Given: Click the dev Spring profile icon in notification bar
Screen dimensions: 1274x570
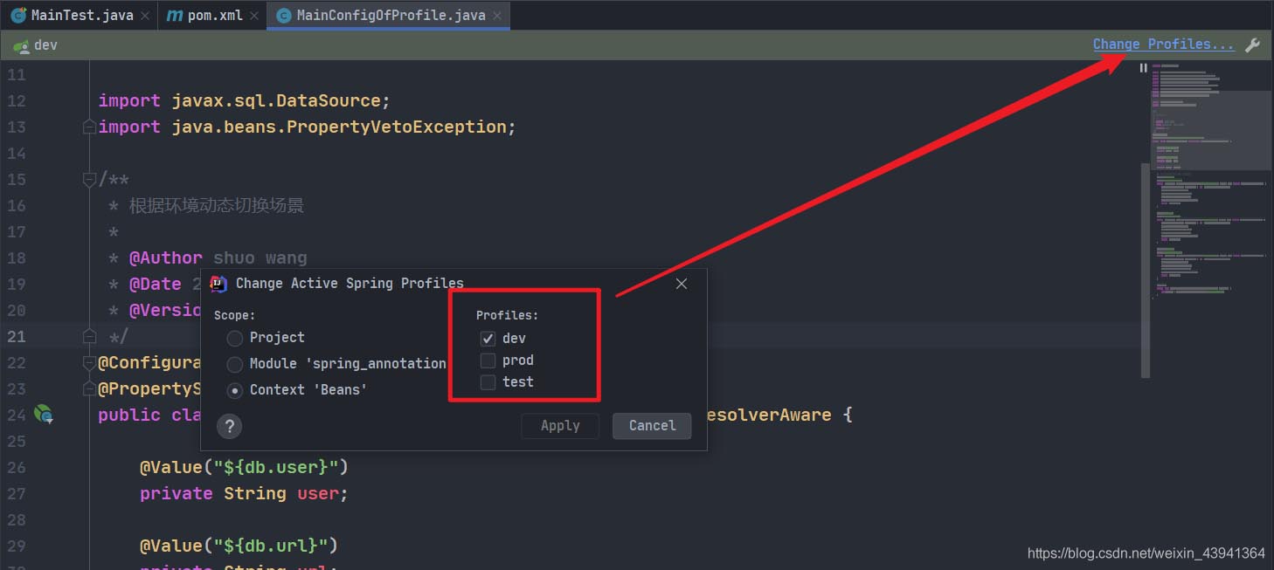Looking at the screenshot, I should pos(21,45).
